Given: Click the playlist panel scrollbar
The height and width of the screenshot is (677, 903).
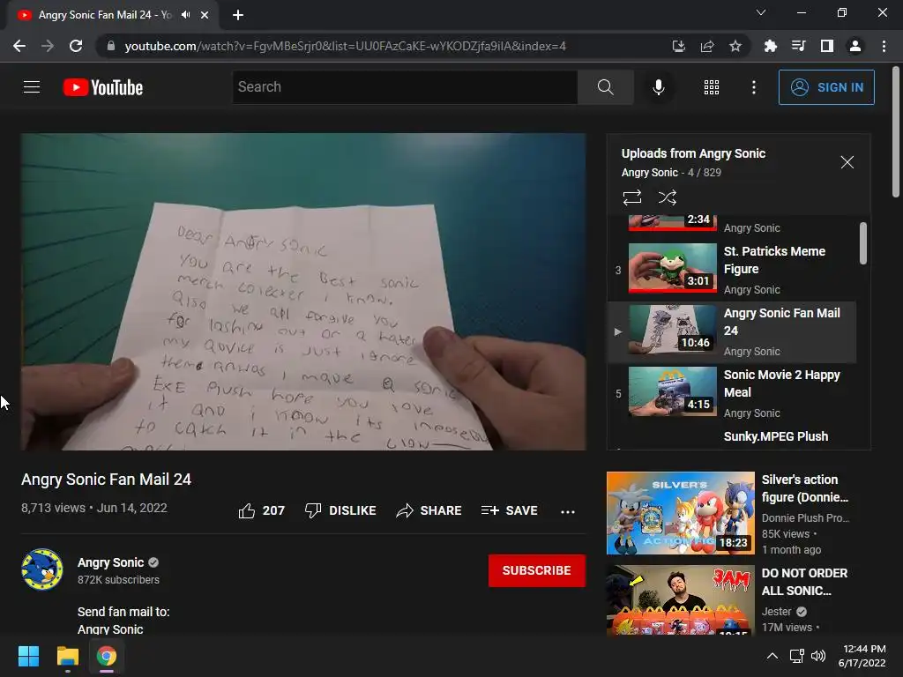Looking at the screenshot, I should tap(863, 243).
